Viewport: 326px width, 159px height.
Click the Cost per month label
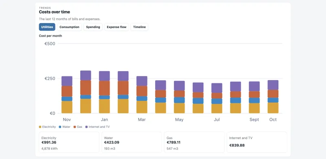[51, 36]
